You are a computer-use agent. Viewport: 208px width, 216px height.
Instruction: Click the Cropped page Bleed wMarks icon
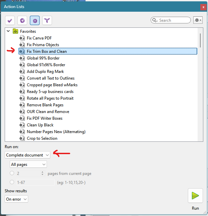coord(22,85)
